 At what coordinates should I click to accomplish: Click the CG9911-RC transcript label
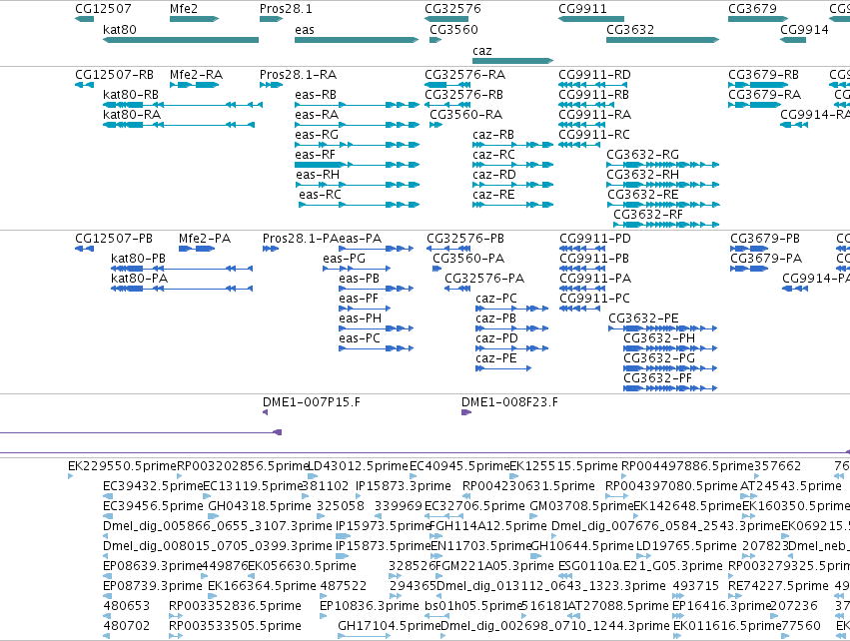coord(594,135)
